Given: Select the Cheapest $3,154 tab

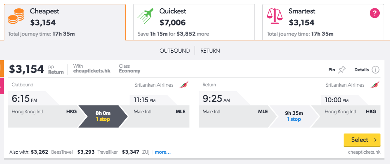Looking at the screenshot, I should [x=65, y=22].
